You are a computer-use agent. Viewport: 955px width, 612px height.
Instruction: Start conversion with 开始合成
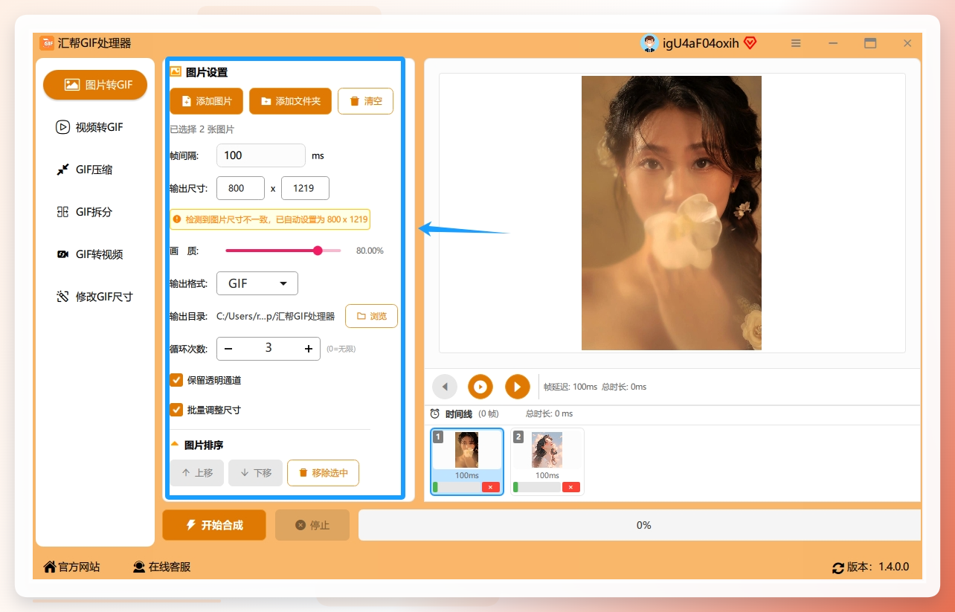point(215,525)
